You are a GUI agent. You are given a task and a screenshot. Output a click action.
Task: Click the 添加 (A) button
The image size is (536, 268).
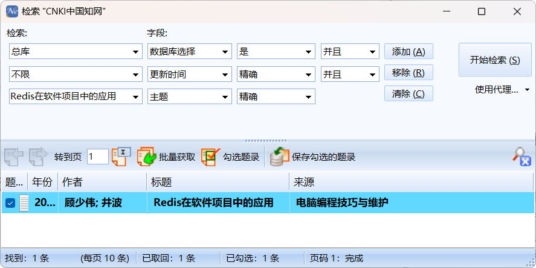409,51
